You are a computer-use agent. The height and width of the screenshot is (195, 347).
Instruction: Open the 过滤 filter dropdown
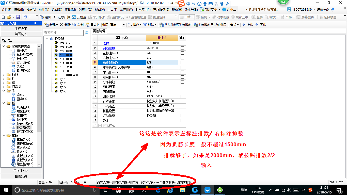(x=150, y=25)
